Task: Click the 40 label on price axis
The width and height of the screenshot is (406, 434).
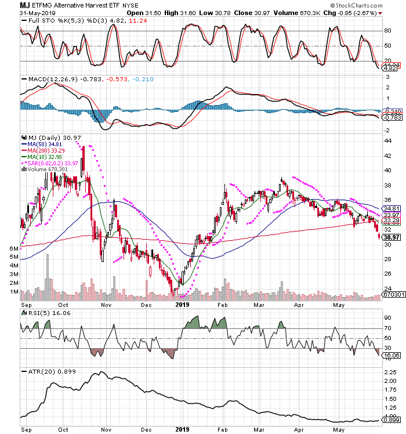Action: click(388, 171)
